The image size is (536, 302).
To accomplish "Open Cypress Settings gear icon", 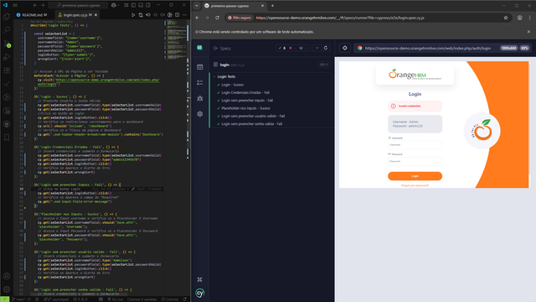I will click(x=200, y=114).
